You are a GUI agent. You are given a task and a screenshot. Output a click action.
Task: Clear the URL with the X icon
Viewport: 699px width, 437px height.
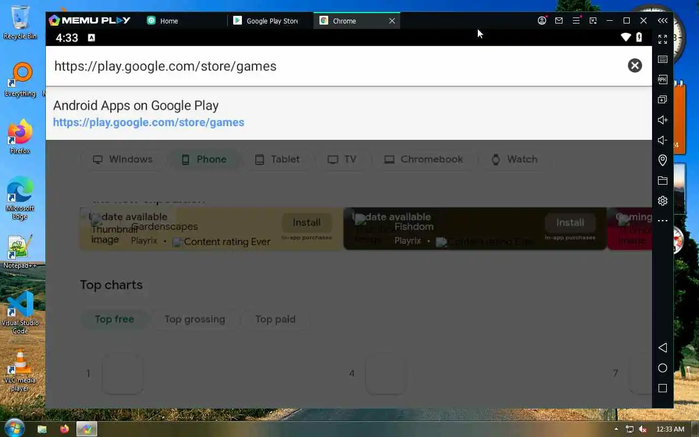point(635,66)
